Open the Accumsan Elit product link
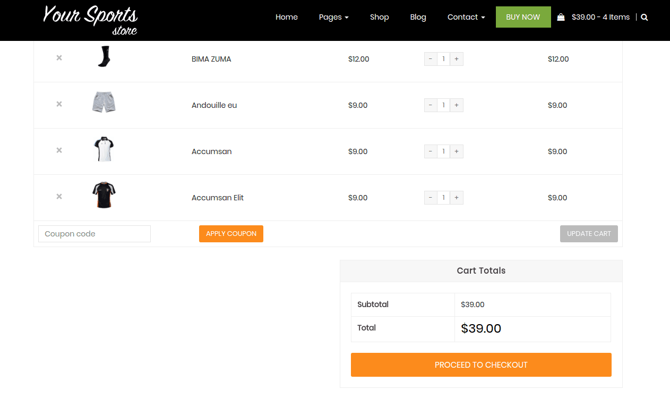 [218, 198]
